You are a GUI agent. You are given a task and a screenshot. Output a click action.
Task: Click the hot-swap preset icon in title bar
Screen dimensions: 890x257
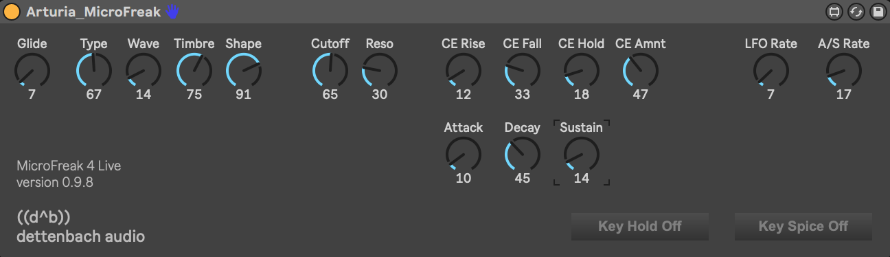(834, 12)
